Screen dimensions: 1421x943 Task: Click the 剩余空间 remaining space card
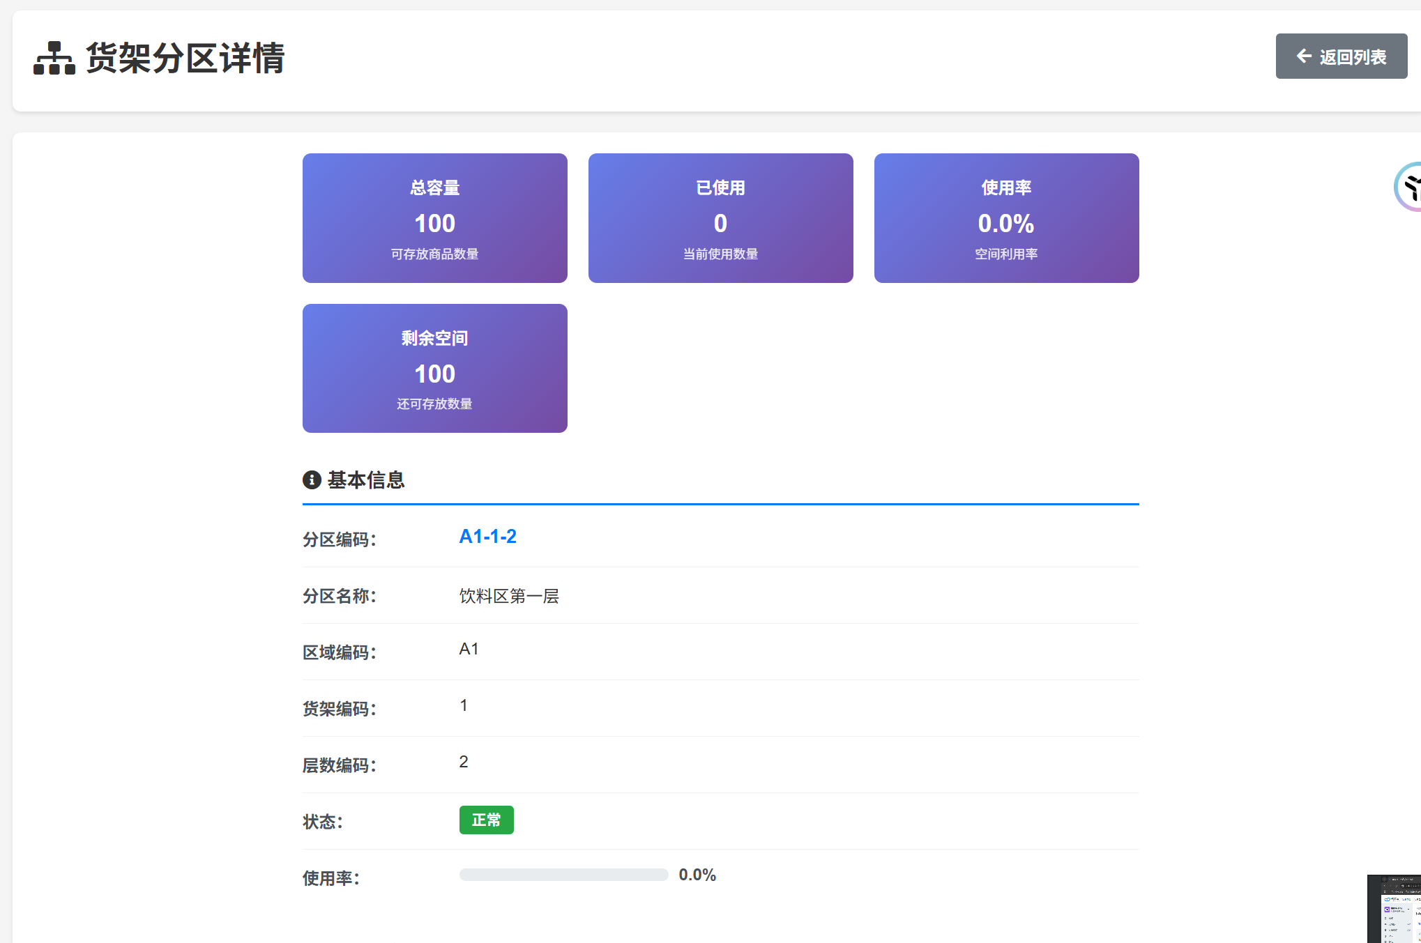(x=434, y=368)
